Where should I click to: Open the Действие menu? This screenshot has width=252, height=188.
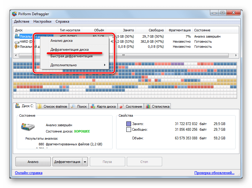21,21
